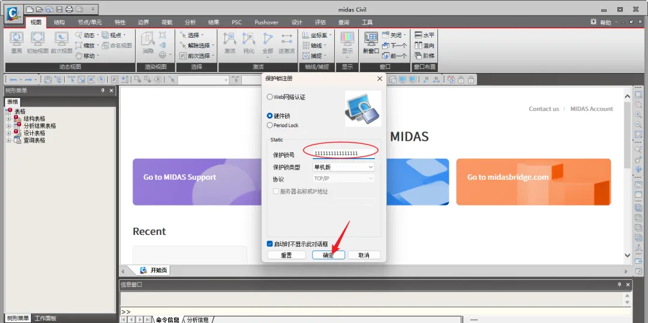Click the Zoom Out magnifier in right toolbar

tap(638, 124)
